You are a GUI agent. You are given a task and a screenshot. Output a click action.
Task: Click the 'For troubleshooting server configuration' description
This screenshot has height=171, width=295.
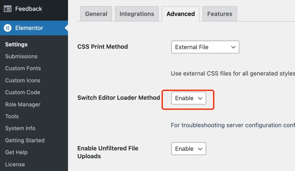(x=233, y=125)
